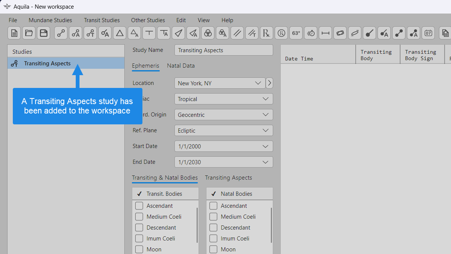Screen dimensions: 451x254
Task: Check Imum Coeli under Natal Bodies
Action: point(213,239)
